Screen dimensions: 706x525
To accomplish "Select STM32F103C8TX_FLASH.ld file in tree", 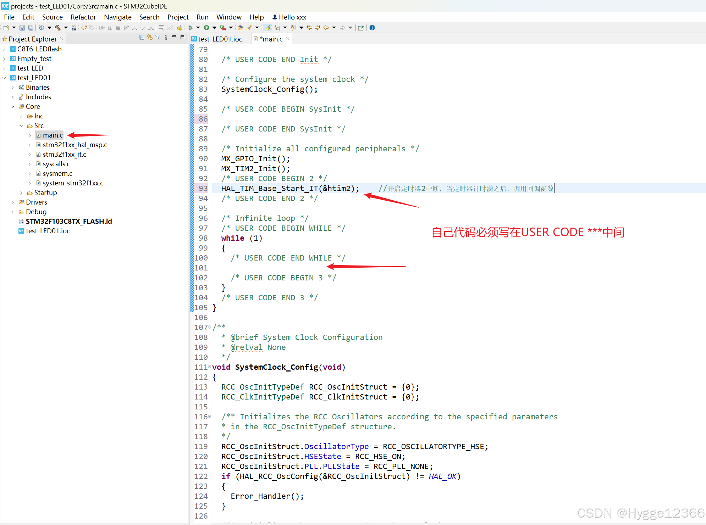I will pos(69,222).
